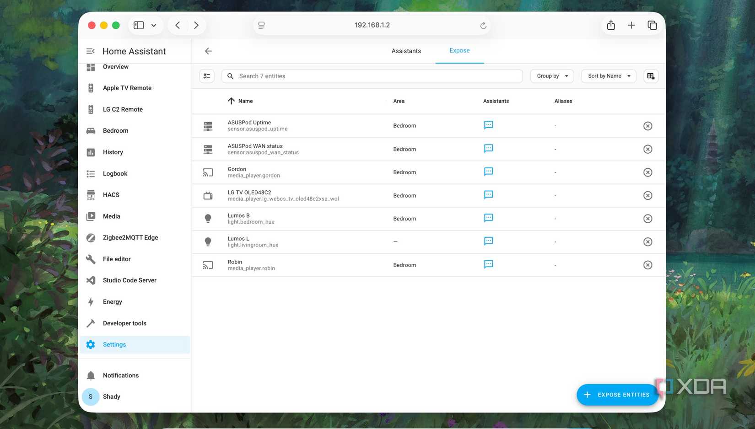Screen dimensions: 755x429
Task: Switch to the Assistants tab
Action: [x=406, y=51]
